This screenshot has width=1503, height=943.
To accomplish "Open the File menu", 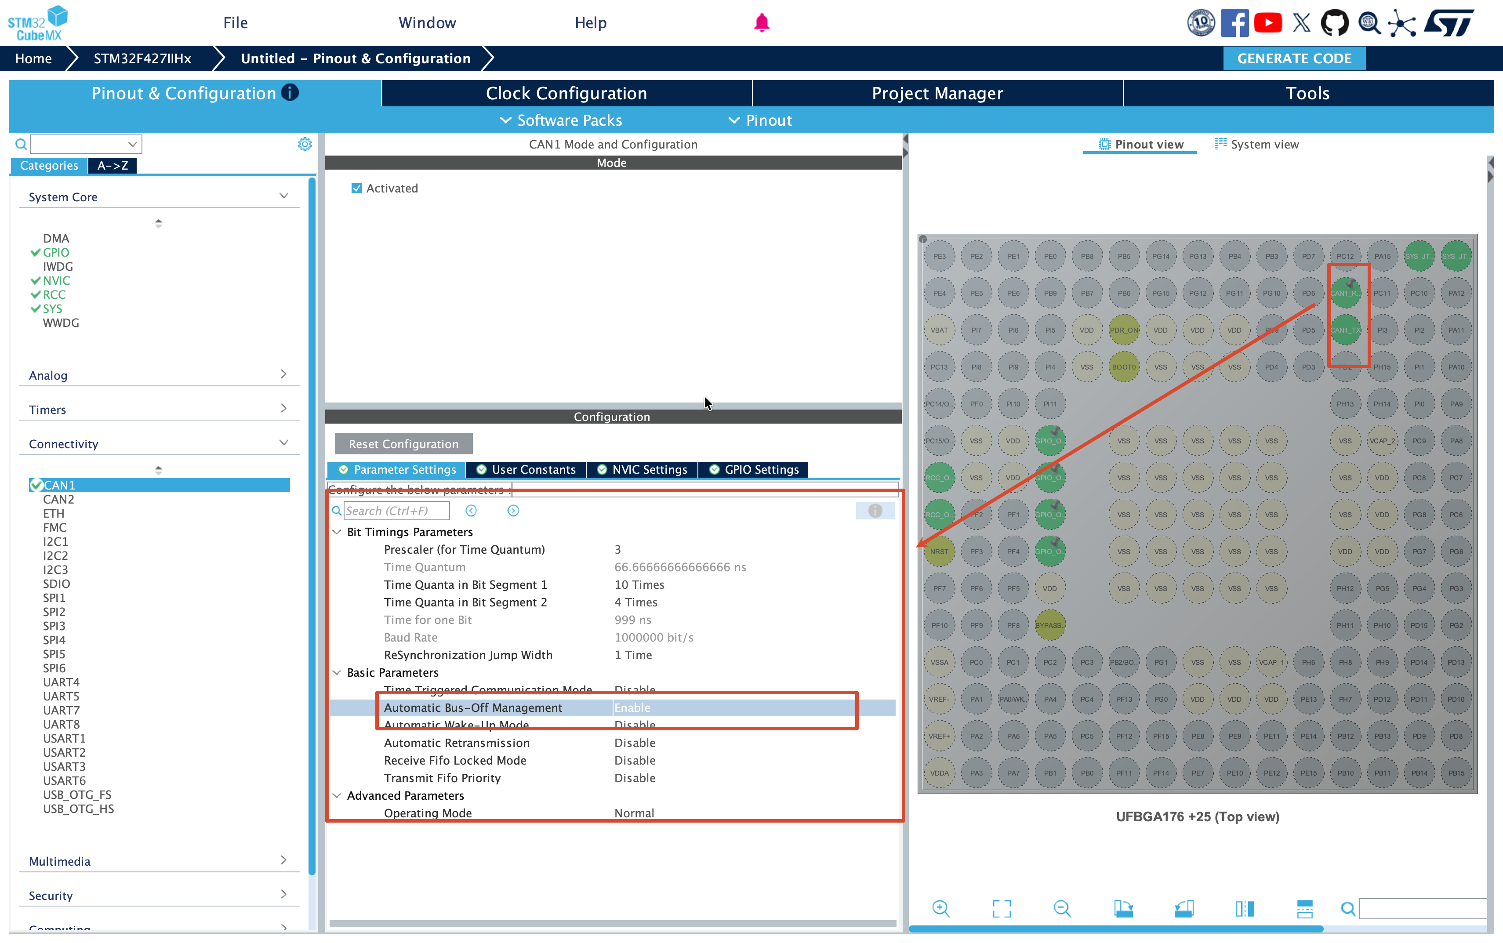I will click(235, 23).
